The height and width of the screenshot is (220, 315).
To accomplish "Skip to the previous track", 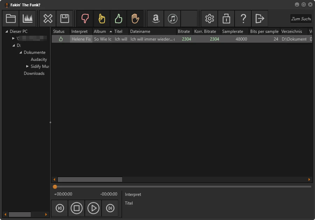I will (x=59, y=208).
